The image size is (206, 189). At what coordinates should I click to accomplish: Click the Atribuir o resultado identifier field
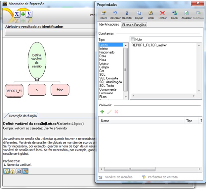(50, 32)
